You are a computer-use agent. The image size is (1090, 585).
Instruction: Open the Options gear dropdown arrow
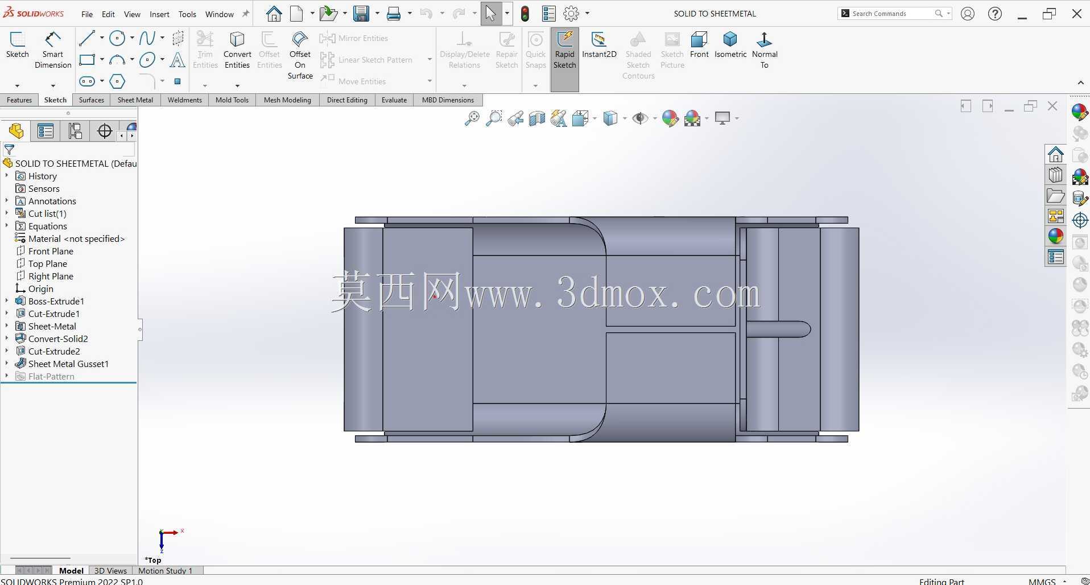point(587,14)
